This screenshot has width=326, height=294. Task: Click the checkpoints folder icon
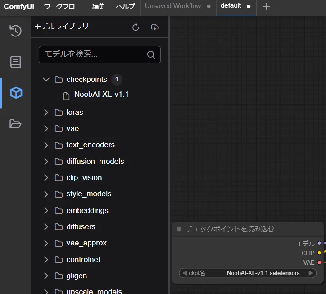pos(59,79)
